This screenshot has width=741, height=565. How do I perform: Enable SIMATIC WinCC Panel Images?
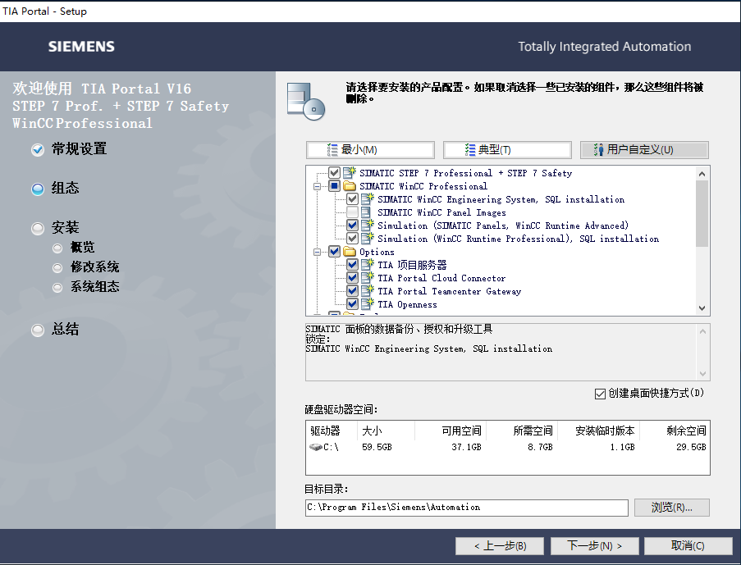point(351,212)
